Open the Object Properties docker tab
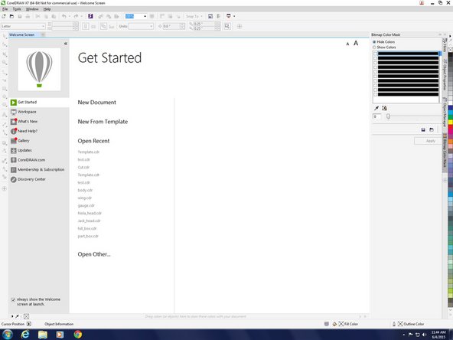This screenshot has height=340, width=453. [x=445, y=75]
